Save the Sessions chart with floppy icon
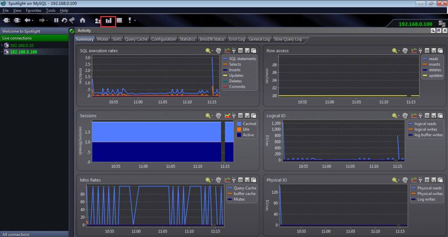The height and width of the screenshot is (237, 448). (x=247, y=116)
